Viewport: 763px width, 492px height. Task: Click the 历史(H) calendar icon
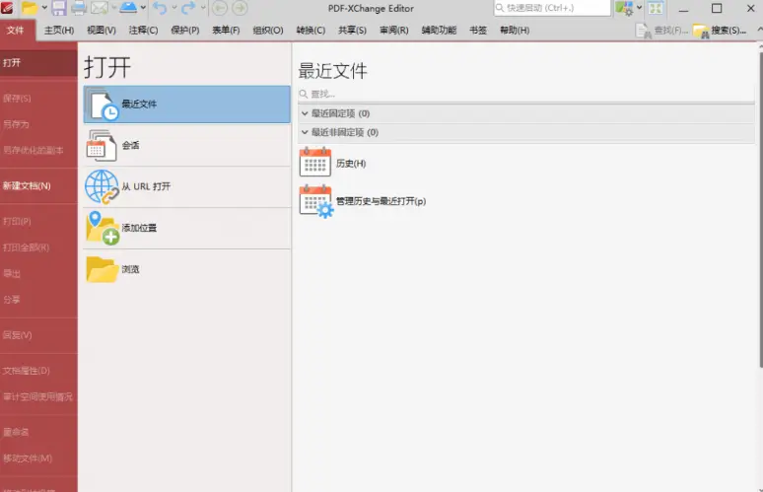click(x=314, y=162)
